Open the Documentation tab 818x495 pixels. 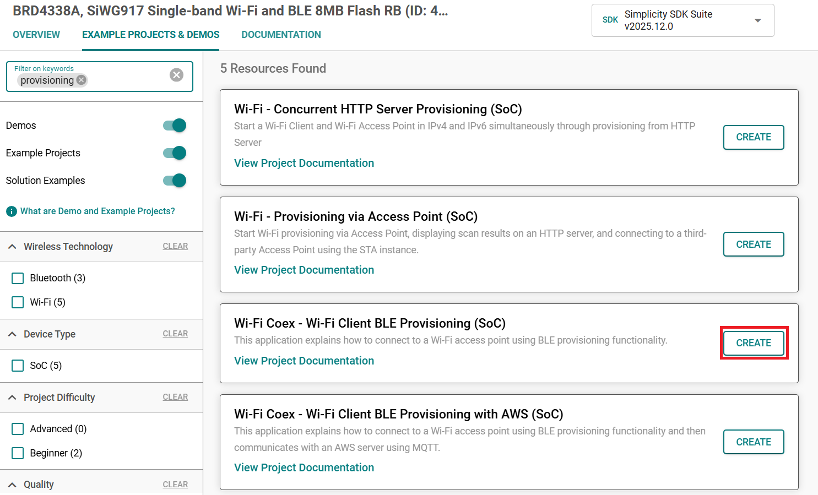coord(281,35)
